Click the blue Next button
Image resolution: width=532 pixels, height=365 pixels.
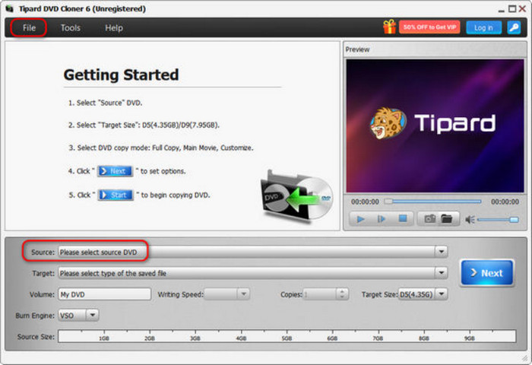pyautogui.click(x=486, y=273)
